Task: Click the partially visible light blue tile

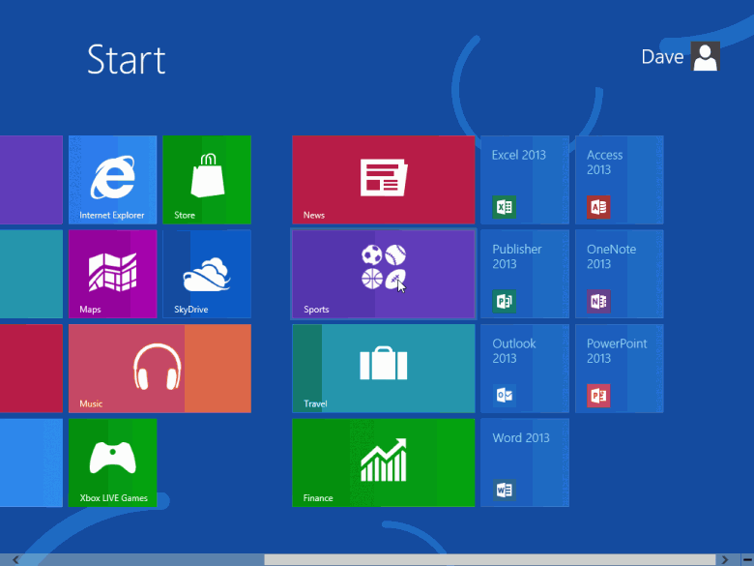Action: (x=31, y=462)
